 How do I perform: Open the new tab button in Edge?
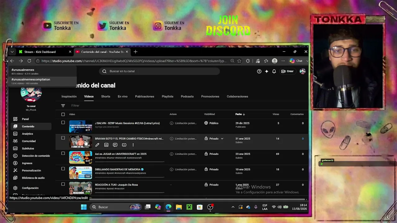135,52
